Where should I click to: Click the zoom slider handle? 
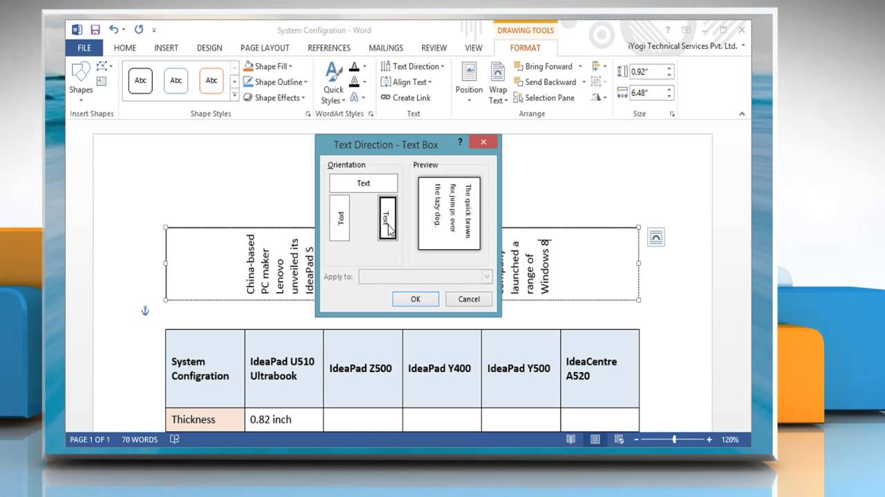tap(674, 439)
